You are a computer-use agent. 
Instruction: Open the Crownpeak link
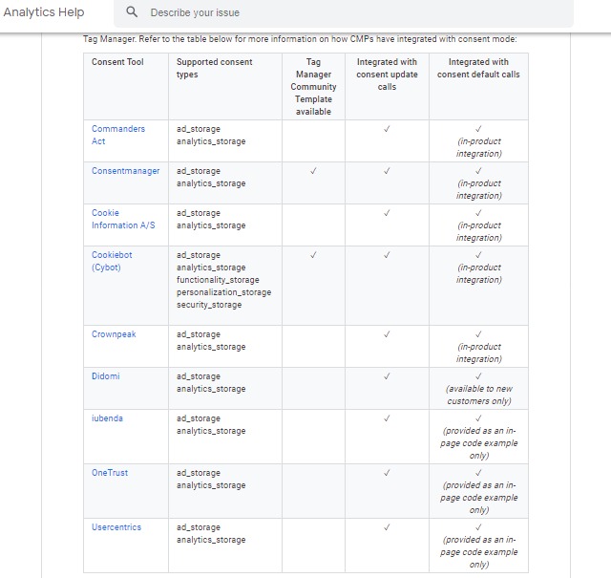(x=114, y=334)
